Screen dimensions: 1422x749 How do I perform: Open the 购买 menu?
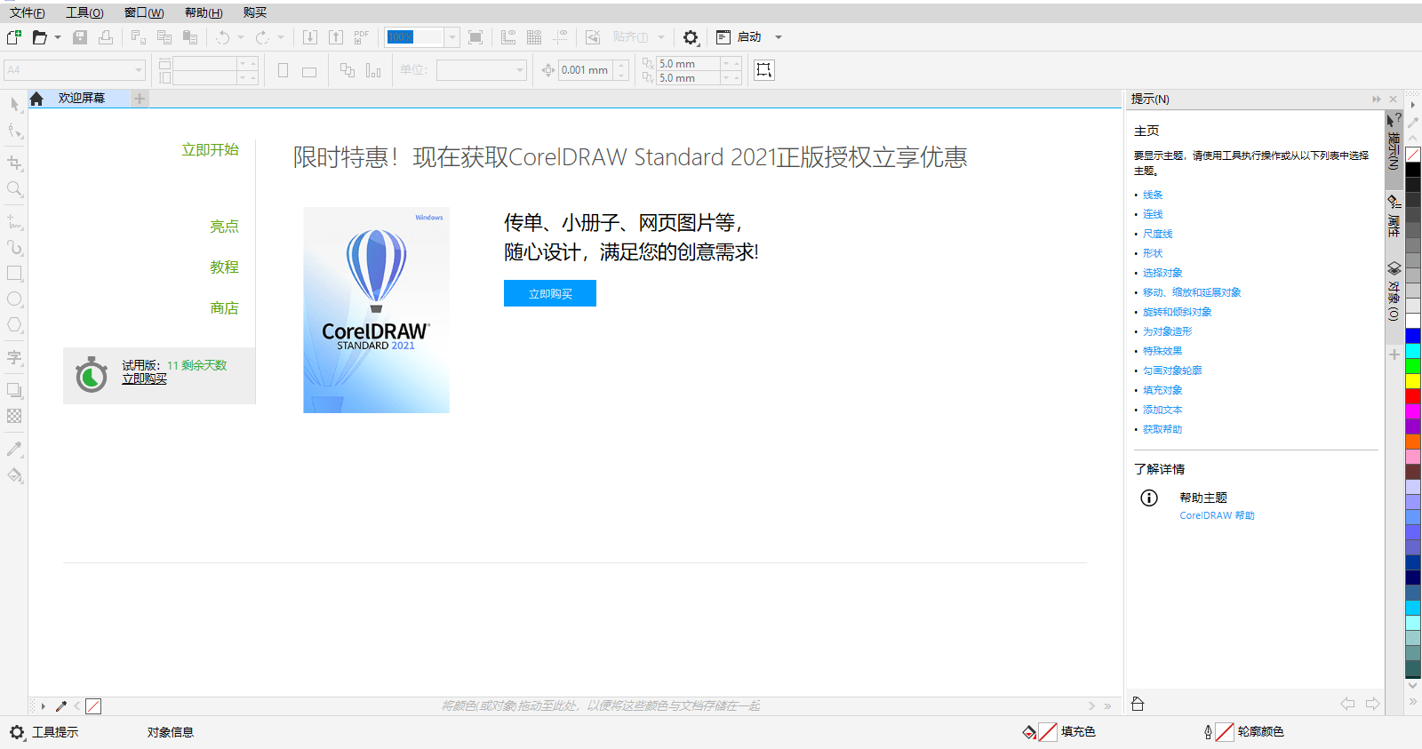255,12
